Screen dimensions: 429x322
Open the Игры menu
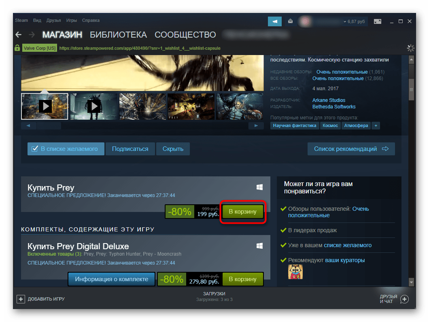(71, 20)
